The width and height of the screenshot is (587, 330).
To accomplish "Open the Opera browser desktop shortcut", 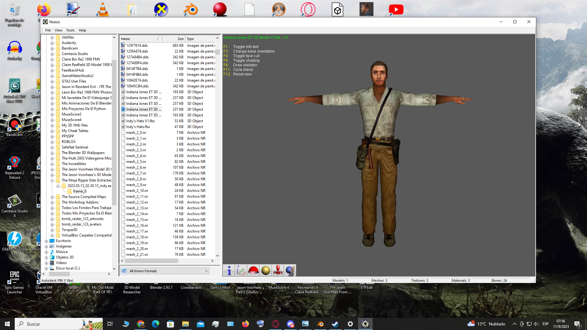I will pos(308,9).
